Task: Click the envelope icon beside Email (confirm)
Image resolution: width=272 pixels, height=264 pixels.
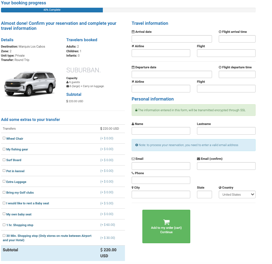Action: (198, 159)
